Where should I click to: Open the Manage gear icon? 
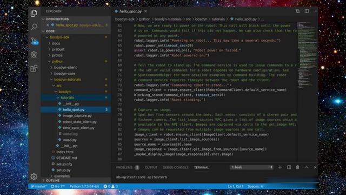(x=34, y=177)
